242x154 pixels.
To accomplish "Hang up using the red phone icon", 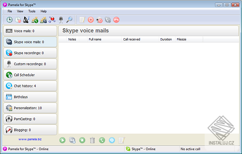I will (x=116, y=20).
